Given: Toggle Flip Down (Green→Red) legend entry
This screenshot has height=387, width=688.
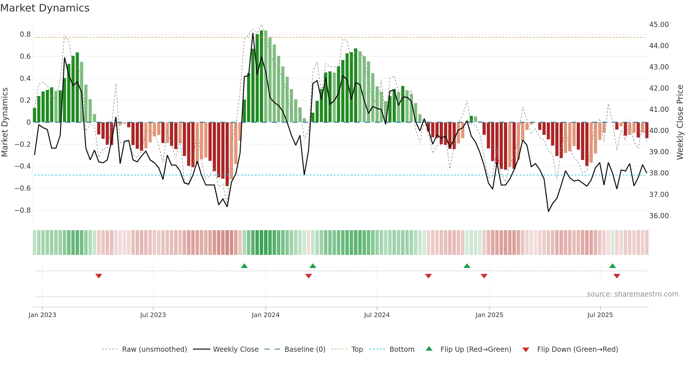Looking at the screenshot, I should click(570, 349).
